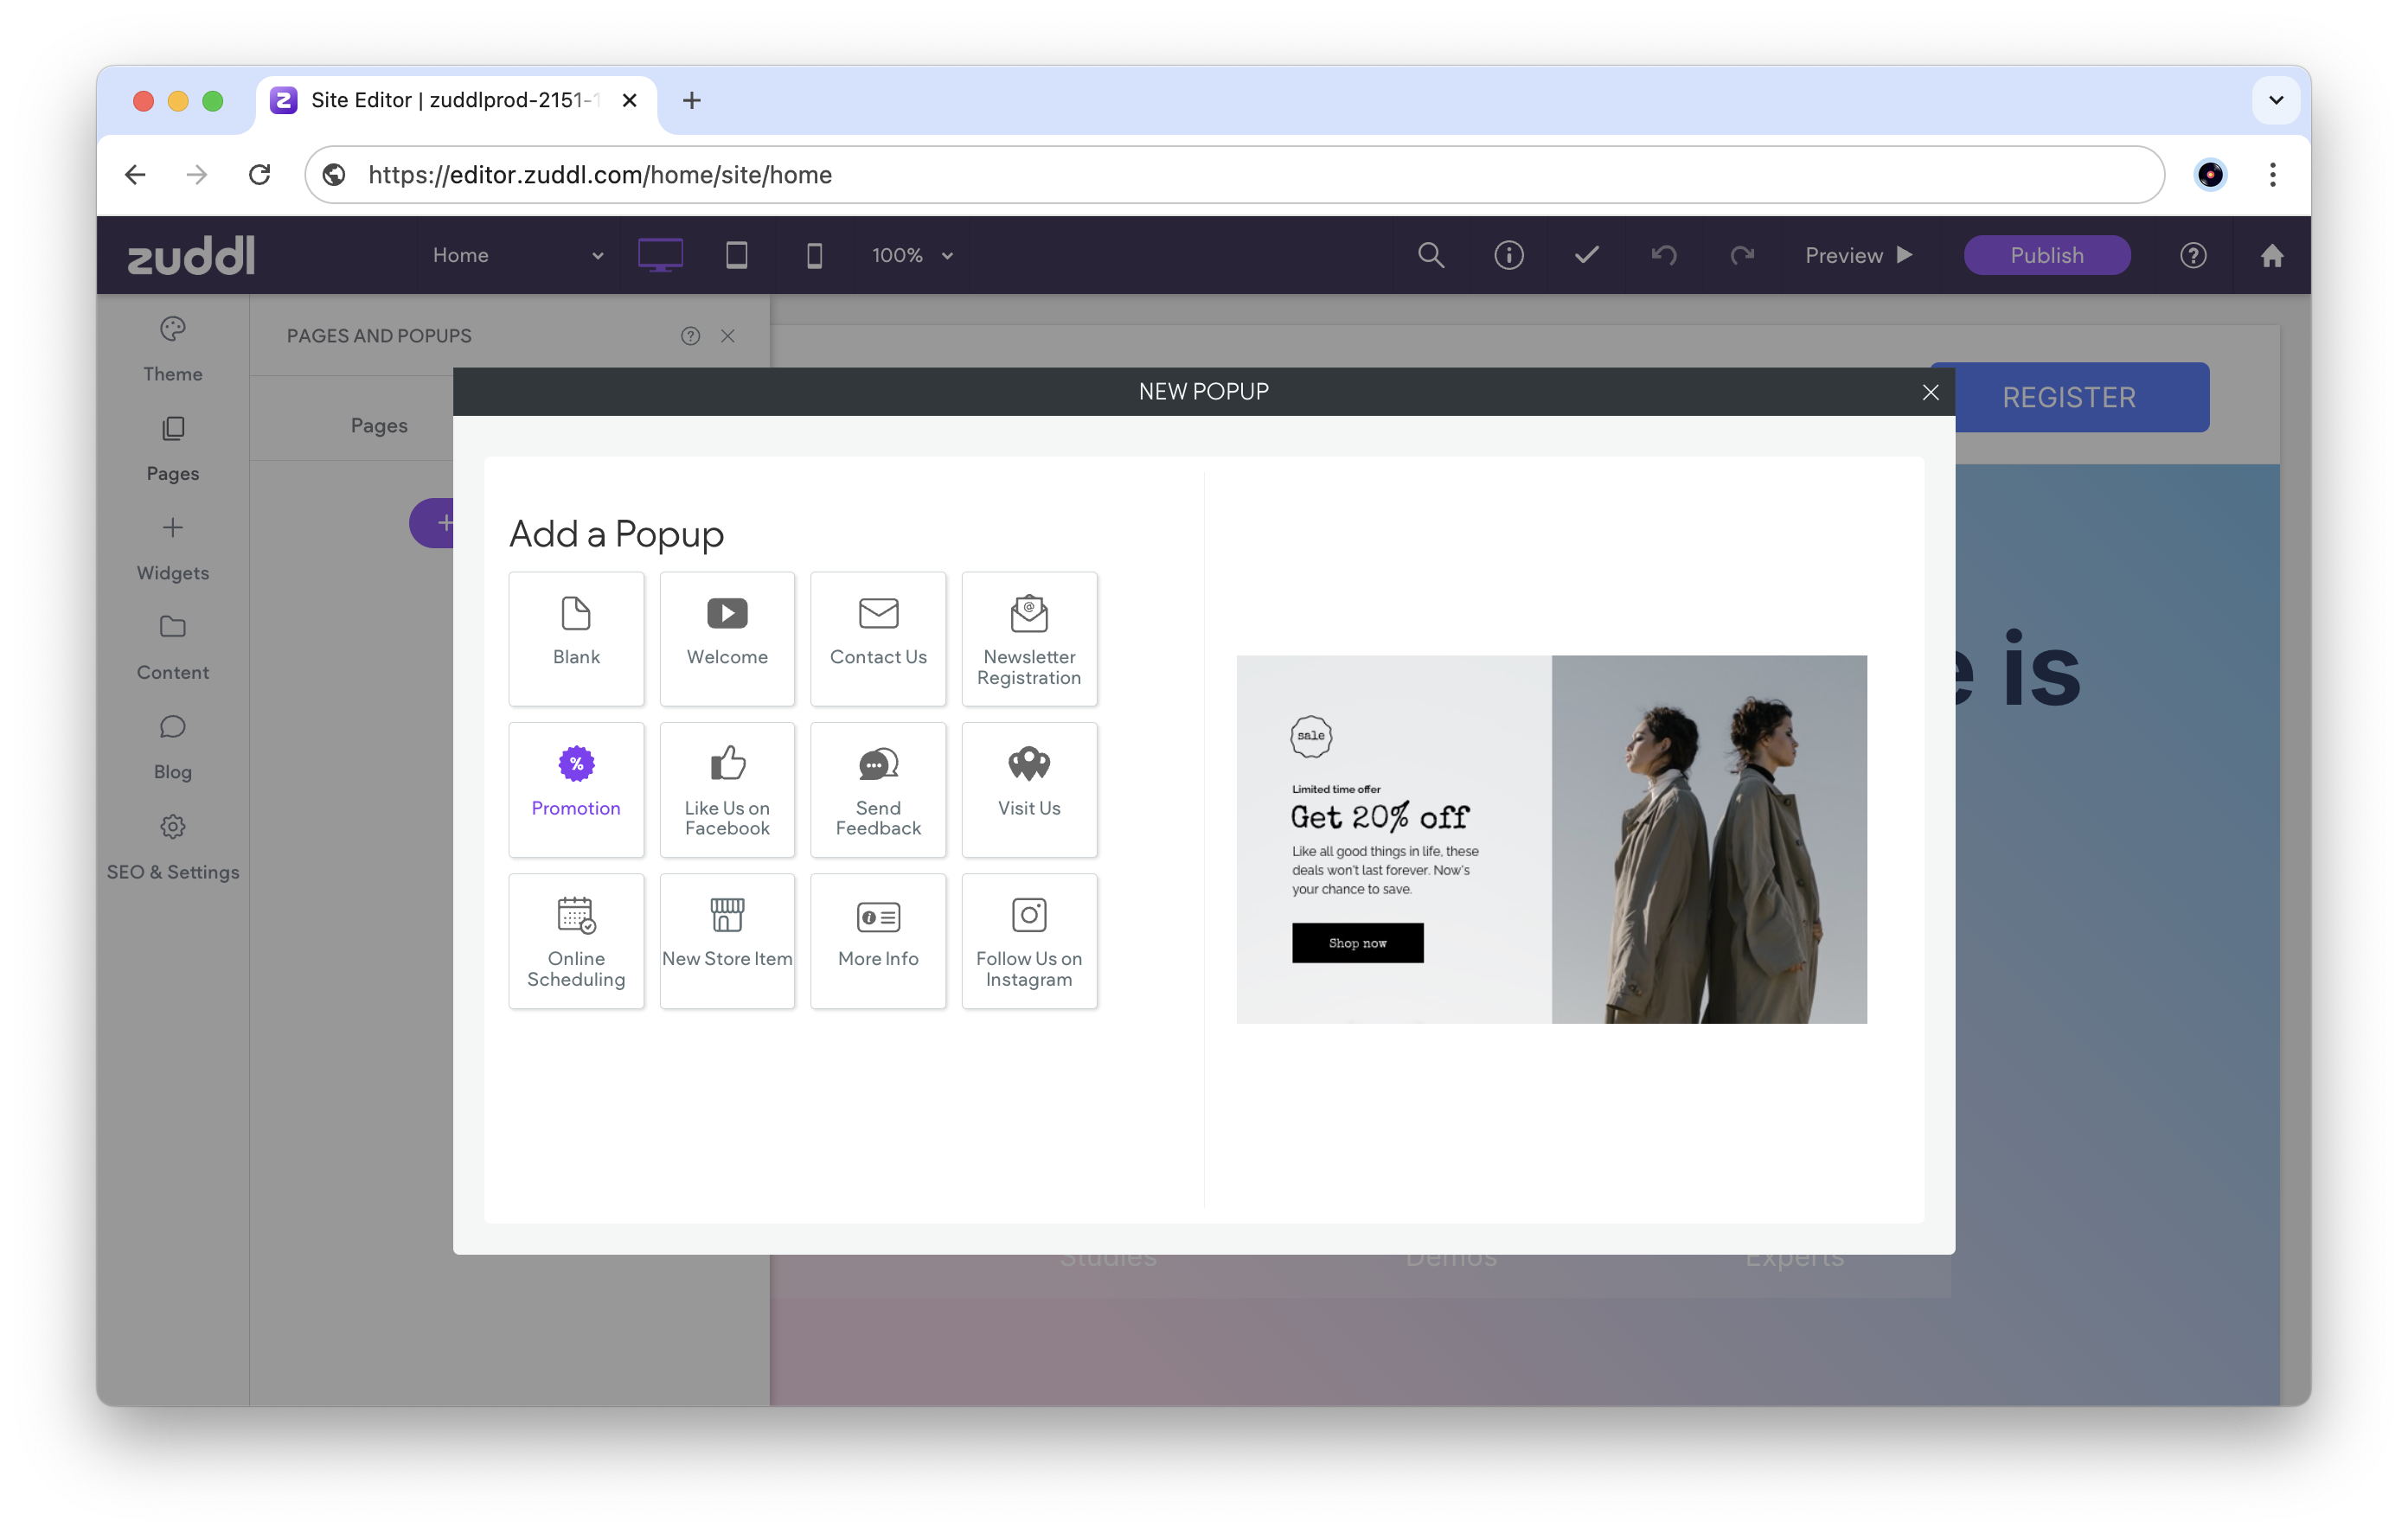Open the Home page dropdown
The height and width of the screenshot is (1534, 2408).
(517, 255)
